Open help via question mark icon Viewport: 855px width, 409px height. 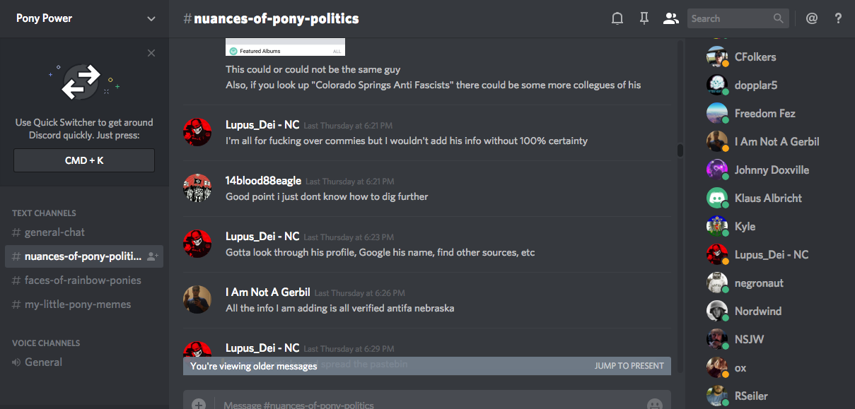(839, 19)
